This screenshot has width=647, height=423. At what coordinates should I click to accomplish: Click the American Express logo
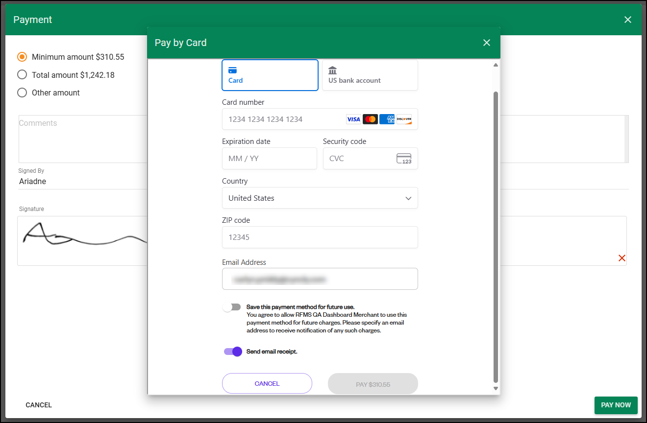[387, 119]
